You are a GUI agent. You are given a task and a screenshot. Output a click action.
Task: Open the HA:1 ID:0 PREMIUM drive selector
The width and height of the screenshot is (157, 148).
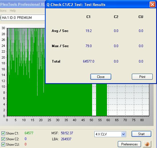(23, 18)
